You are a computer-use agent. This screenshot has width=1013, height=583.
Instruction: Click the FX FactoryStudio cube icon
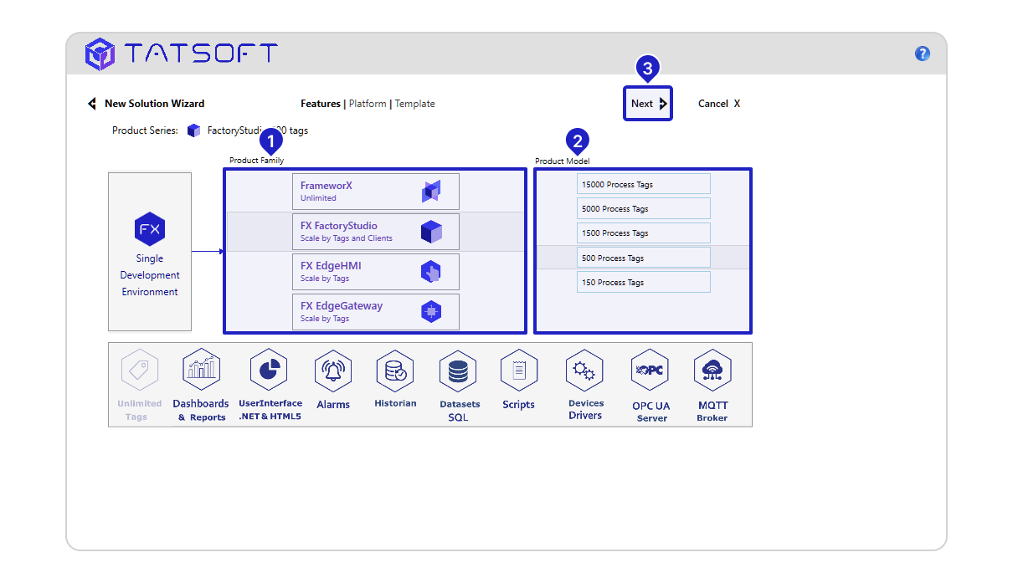pos(431,232)
